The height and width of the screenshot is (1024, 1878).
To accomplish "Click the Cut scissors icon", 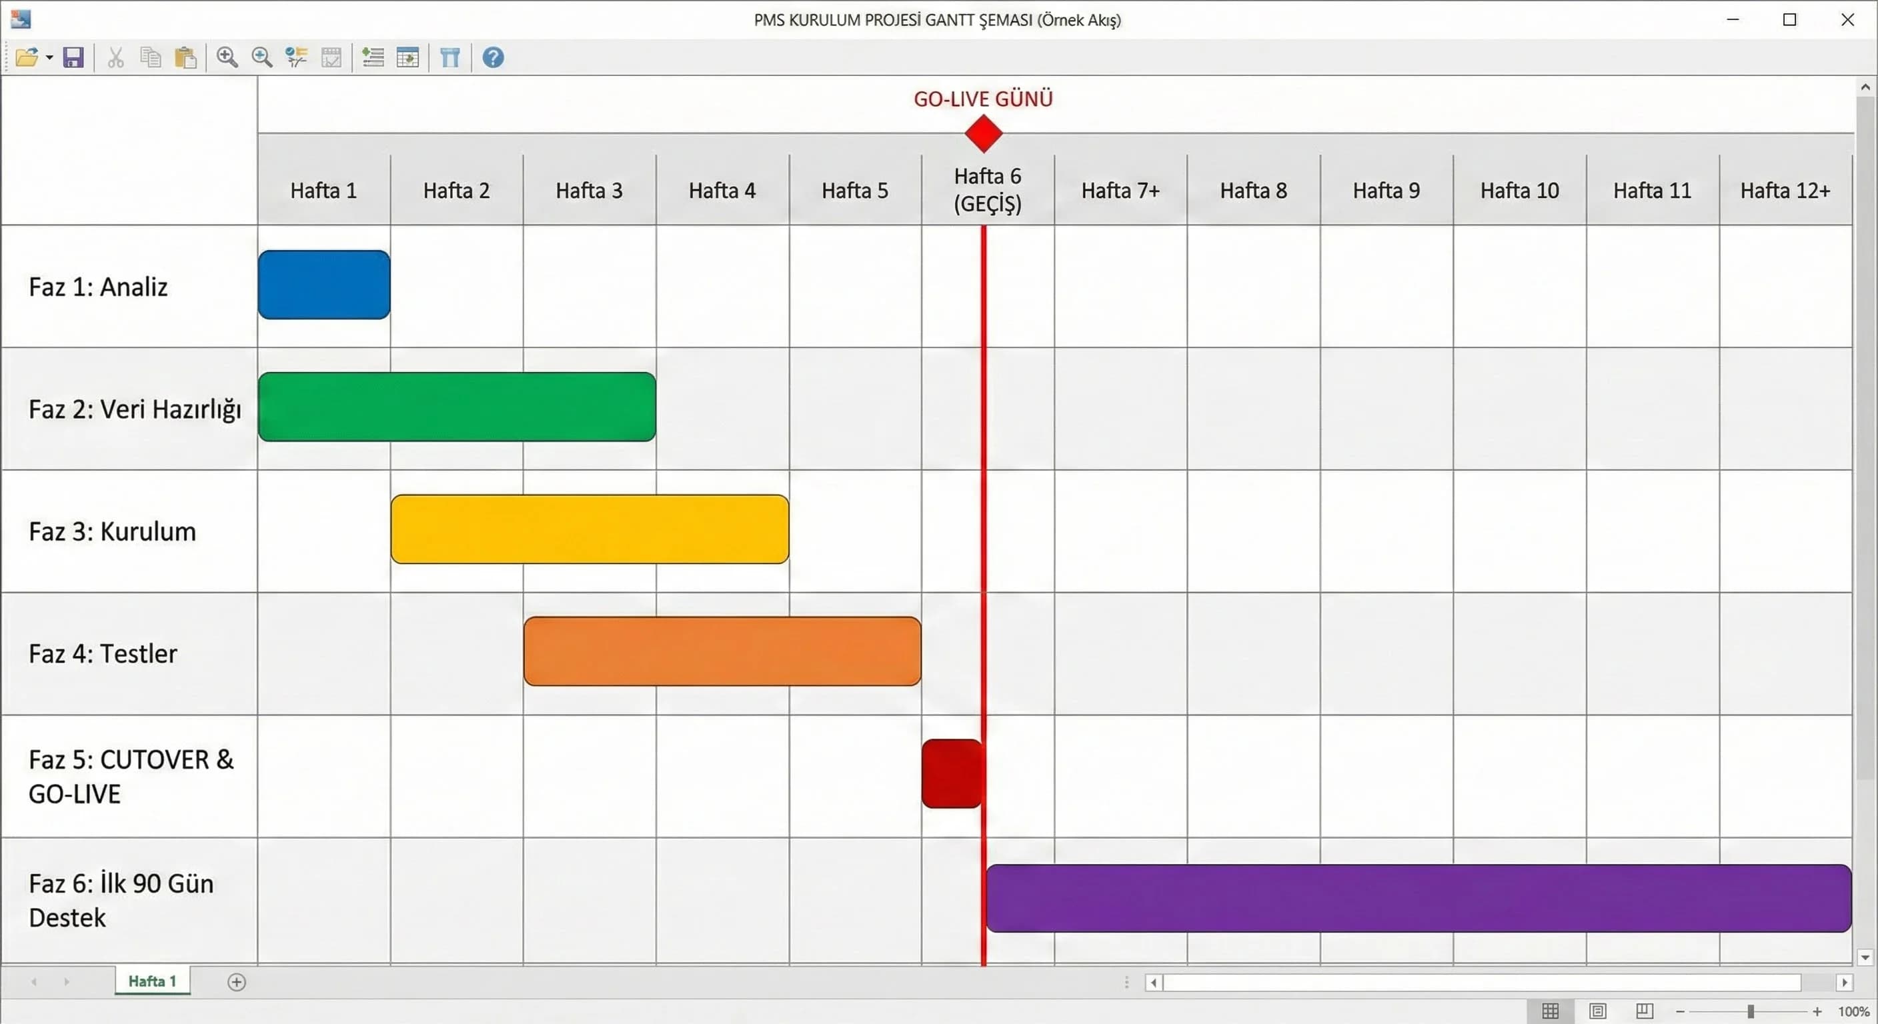I will pyautogui.click(x=115, y=57).
